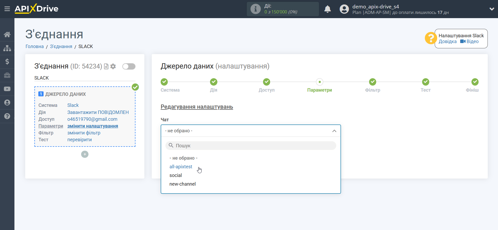Select the all-apixtest channel
Screen dimensions: 498x230
pos(181,167)
